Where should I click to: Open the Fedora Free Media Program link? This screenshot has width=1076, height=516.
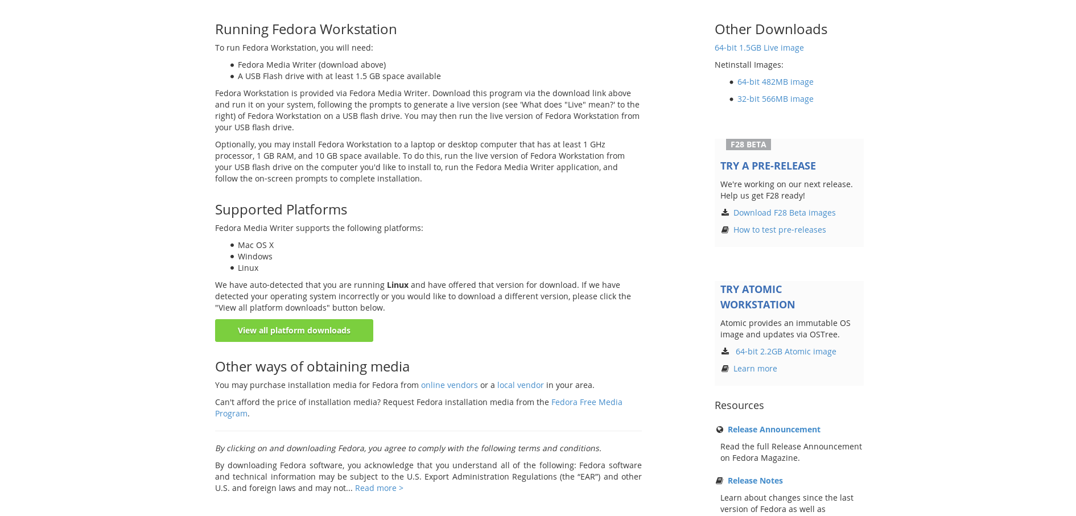(x=587, y=402)
